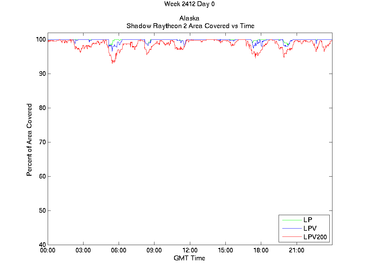Click the 06:00 time tick label
The height and width of the screenshot is (275, 367).
point(119,251)
